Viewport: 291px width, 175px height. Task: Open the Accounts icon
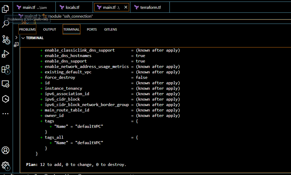pyautogui.click(x=6, y=150)
